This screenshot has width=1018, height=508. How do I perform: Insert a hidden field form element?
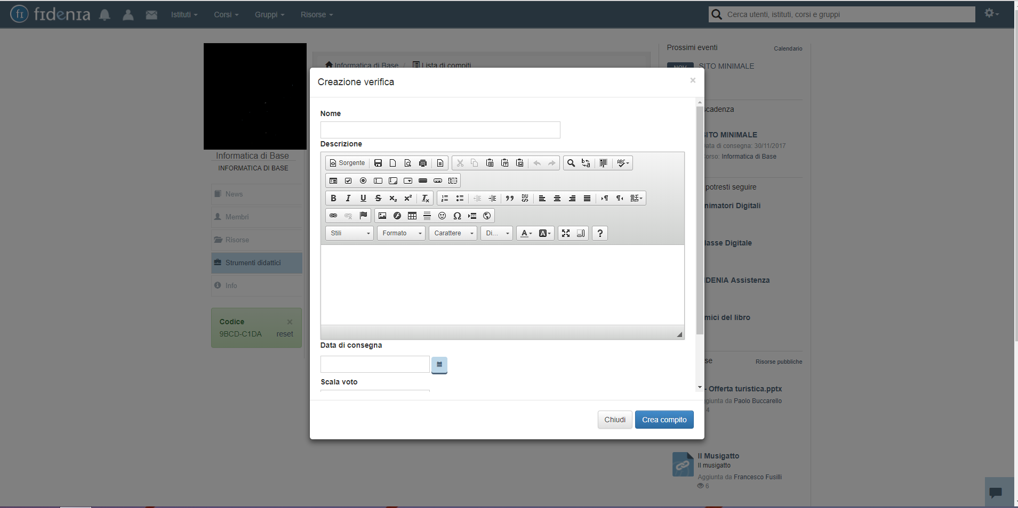click(x=453, y=181)
